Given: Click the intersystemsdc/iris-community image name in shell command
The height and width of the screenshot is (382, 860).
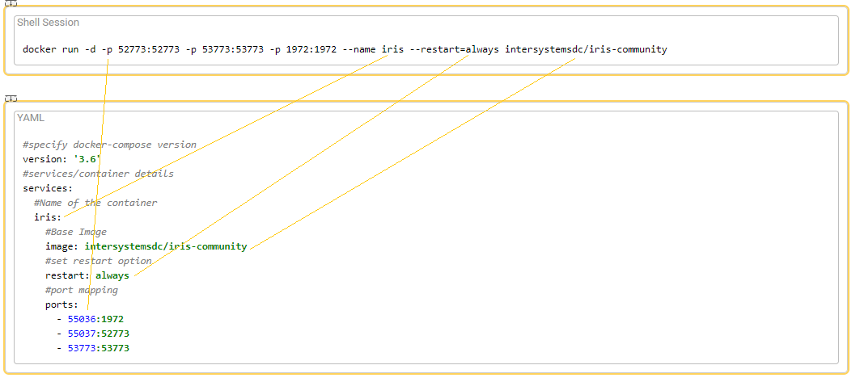Looking at the screenshot, I should coord(585,49).
